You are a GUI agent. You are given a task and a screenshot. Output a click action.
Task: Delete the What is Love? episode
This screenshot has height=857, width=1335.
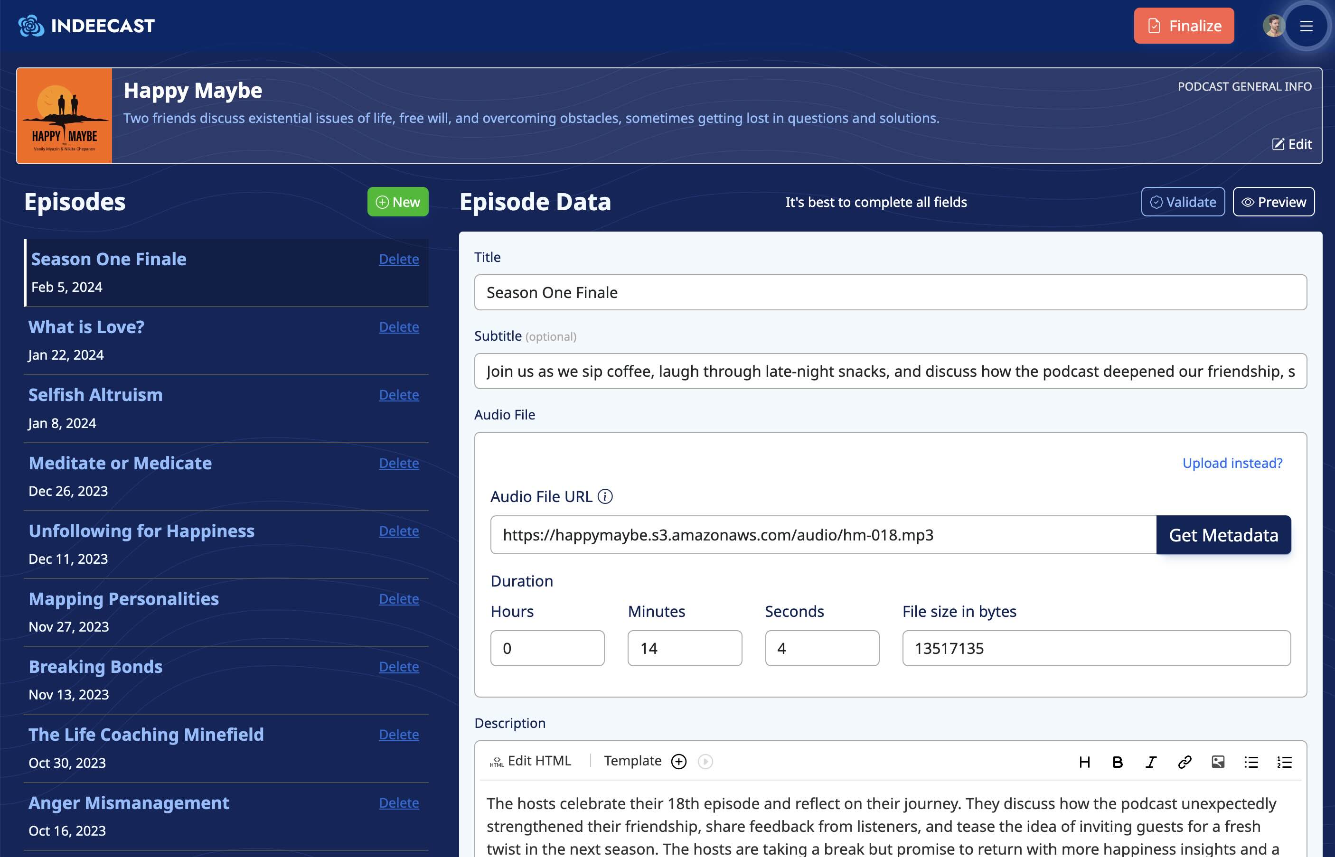(x=399, y=327)
